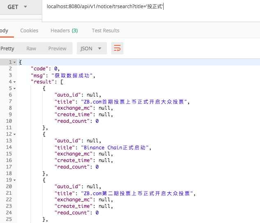The image size is (260, 223).
Task: Collapse the object at line 19
Action: (15, 180)
